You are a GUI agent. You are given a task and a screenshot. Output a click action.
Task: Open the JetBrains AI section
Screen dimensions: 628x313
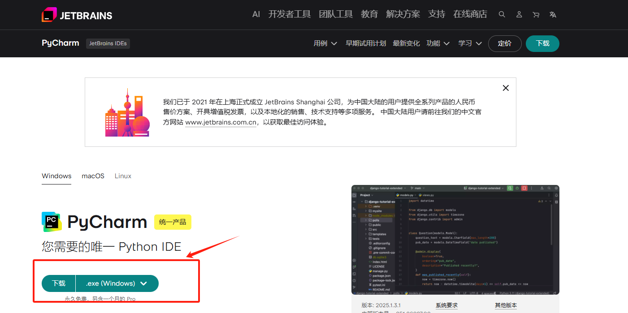point(256,14)
